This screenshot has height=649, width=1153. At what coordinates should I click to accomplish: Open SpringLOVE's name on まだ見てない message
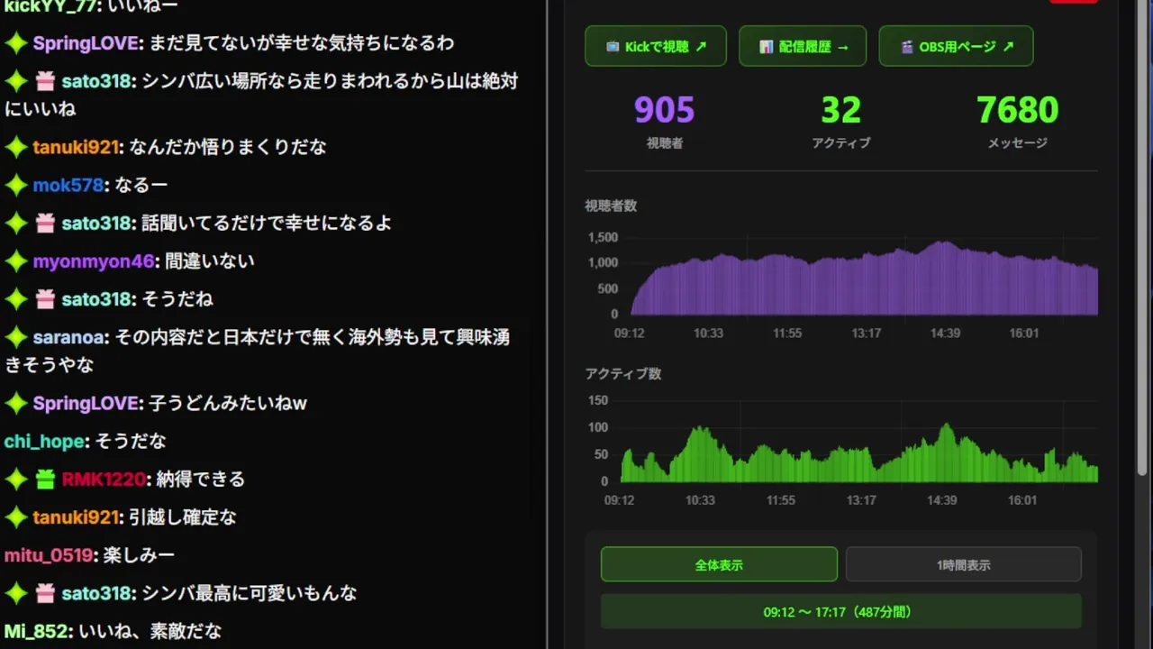coord(86,43)
